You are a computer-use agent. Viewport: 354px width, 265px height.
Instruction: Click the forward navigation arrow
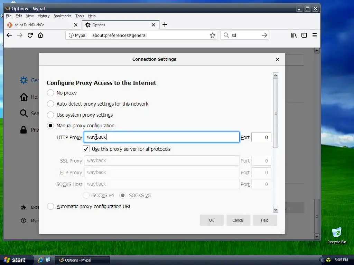pyautogui.click(x=20, y=35)
